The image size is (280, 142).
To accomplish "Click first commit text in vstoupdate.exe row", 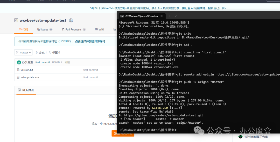I will coord(90,77).
